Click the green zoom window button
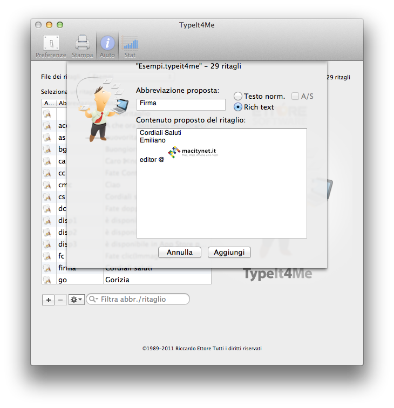Viewport: 394px width, 408px height. (x=60, y=25)
